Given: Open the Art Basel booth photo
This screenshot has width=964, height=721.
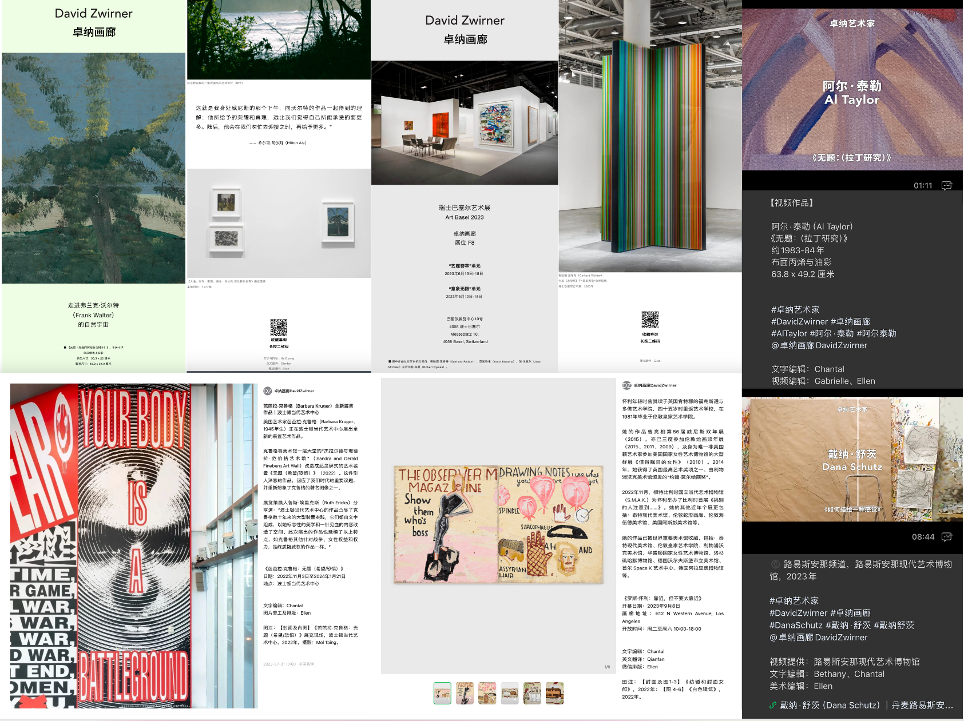Looking at the screenshot, I should (465, 123).
